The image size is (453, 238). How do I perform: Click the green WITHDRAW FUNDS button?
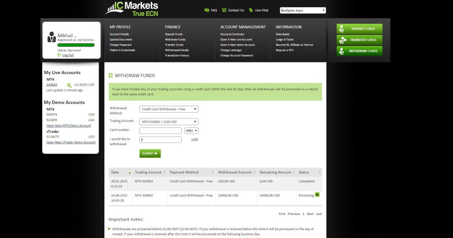(359, 51)
